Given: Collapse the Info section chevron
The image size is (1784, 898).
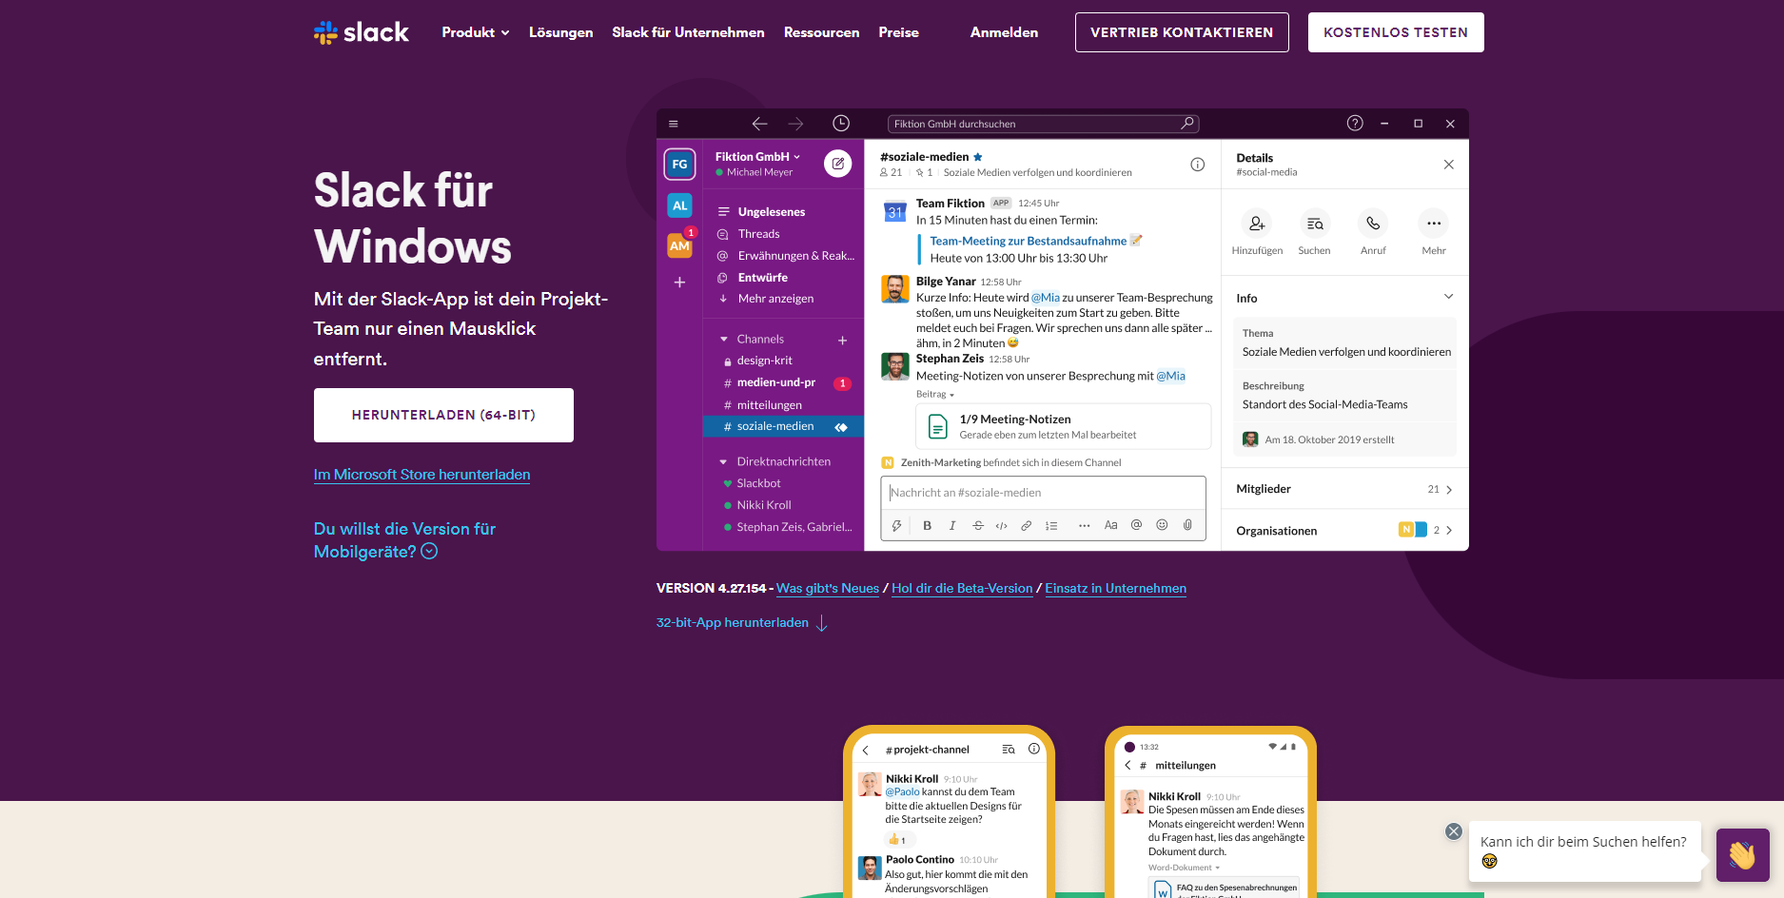Looking at the screenshot, I should 1448,297.
